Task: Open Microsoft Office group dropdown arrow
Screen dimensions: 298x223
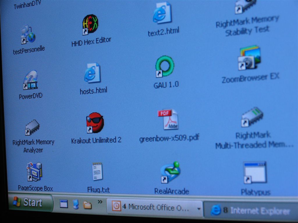Action: 199,209
